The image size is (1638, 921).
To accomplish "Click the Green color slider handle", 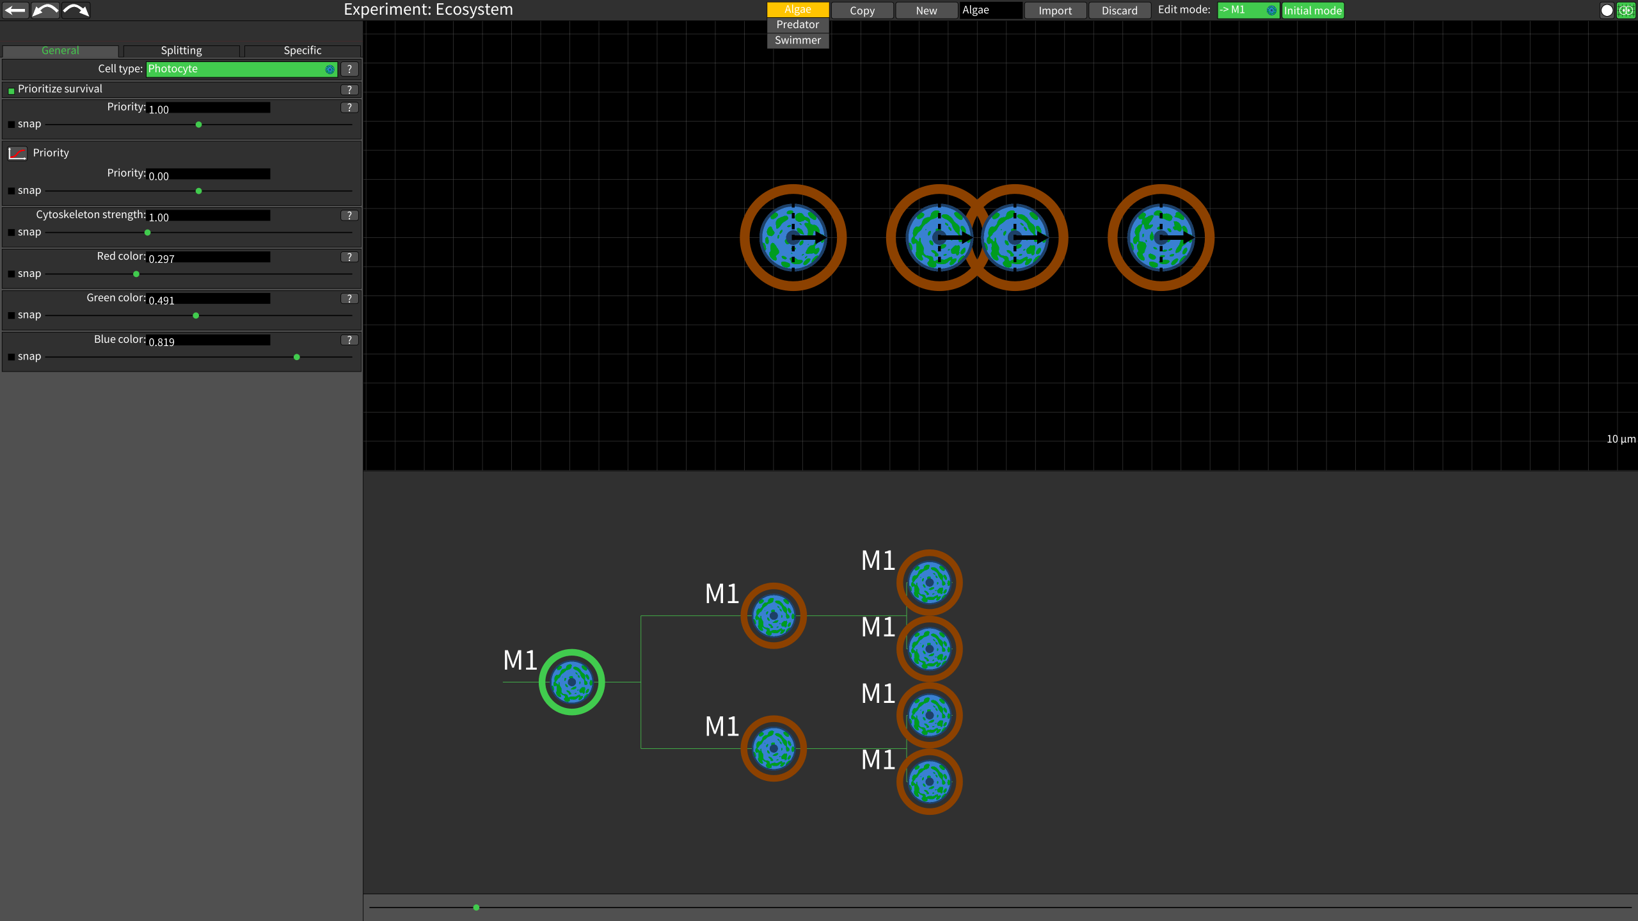I will click(196, 315).
